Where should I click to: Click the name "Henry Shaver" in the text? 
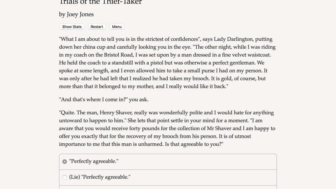[106, 113]
